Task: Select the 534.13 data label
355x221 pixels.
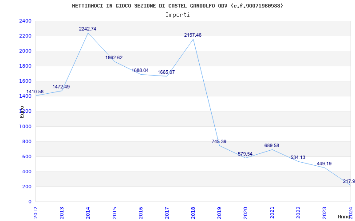Action: pyautogui.click(x=298, y=158)
